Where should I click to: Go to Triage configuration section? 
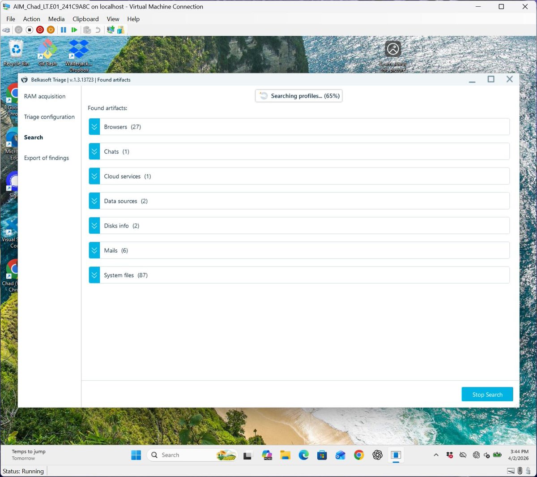tap(49, 117)
